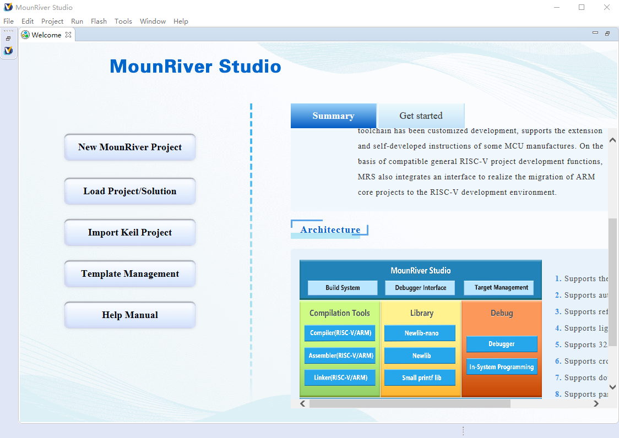Click the Linker(RISC-V/ARM) box
The height and width of the screenshot is (438, 619).
pos(341,377)
